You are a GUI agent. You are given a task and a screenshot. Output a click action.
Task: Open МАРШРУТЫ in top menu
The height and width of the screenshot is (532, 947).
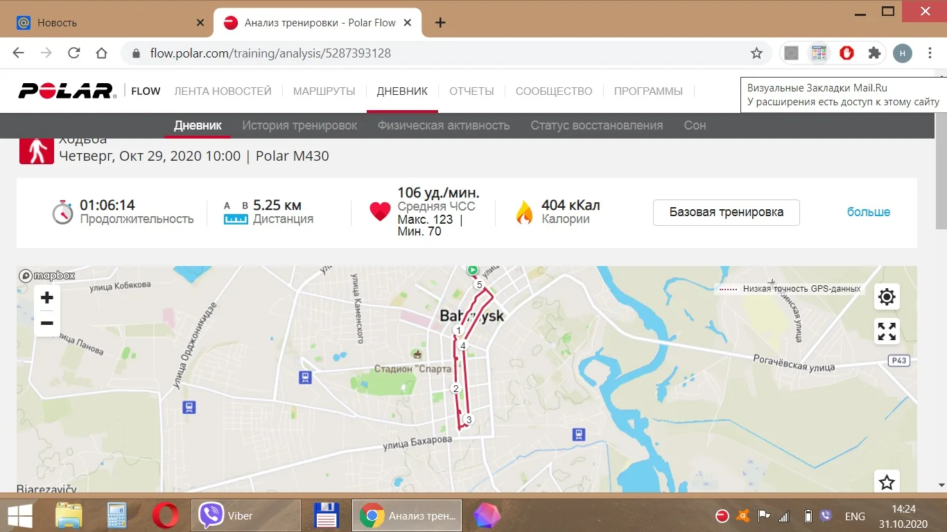click(x=324, y=91)
